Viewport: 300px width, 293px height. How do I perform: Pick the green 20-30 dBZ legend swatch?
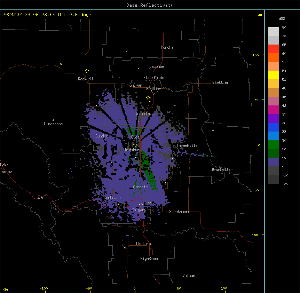pos(274,145)
